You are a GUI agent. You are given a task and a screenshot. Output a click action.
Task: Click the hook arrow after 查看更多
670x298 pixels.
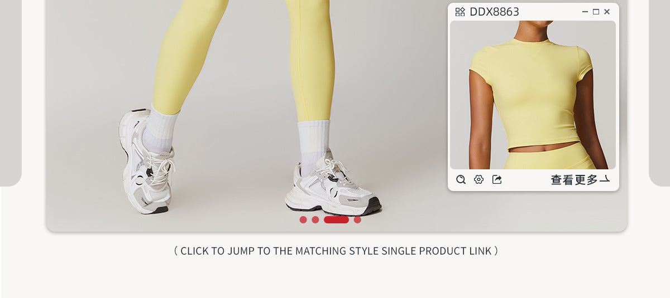click(605, 180)
